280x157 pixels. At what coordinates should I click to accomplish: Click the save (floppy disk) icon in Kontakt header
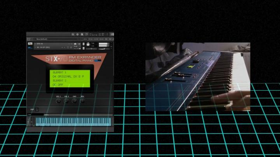coord(73,35)
